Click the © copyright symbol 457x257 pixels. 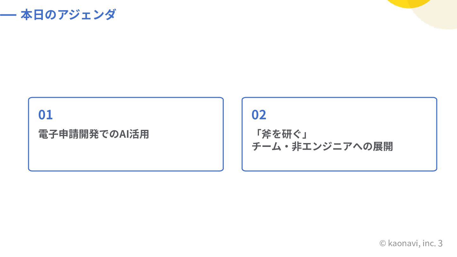(x=383, y=244)
